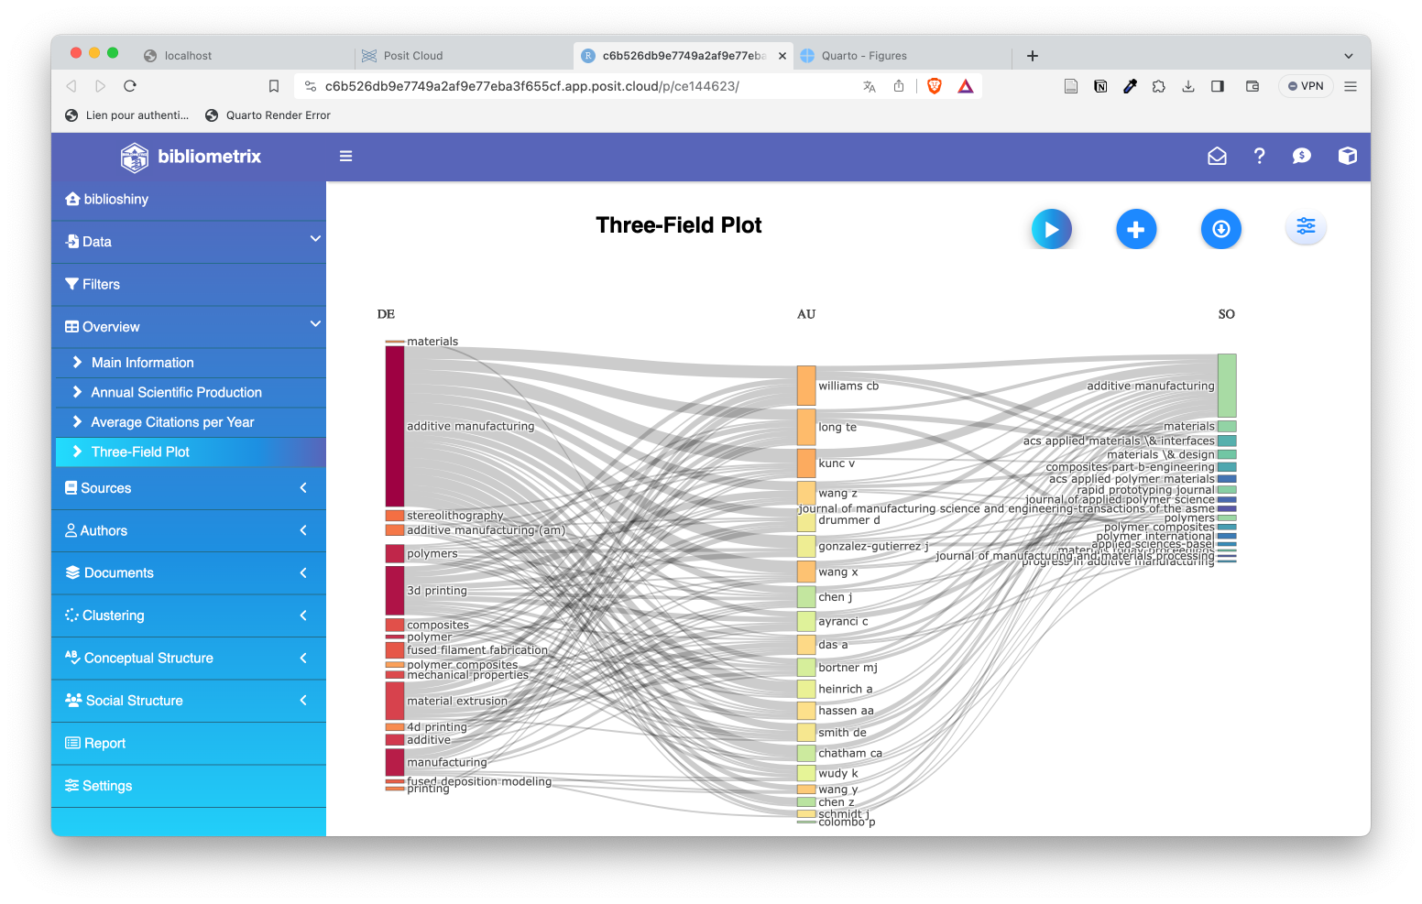Toggle the hamburger sidebar menu

346,157
